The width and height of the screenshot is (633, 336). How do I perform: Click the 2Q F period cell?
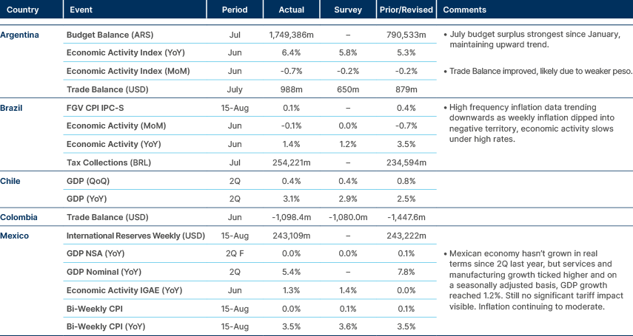235,253
